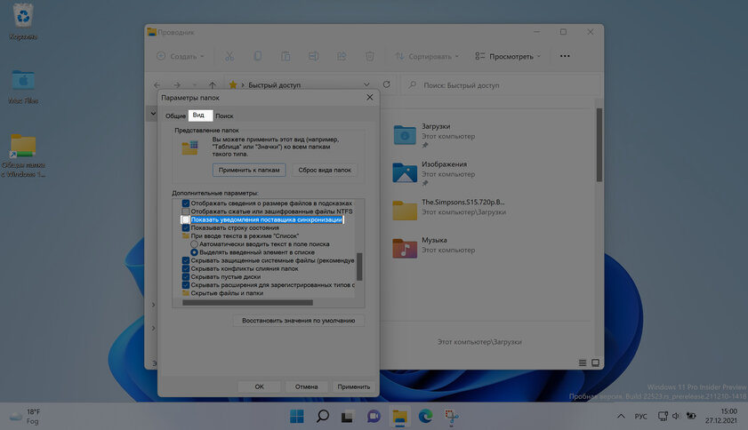
Task: Click the 'Сброс вида папок' button
Action: click(x=325, y=170)
